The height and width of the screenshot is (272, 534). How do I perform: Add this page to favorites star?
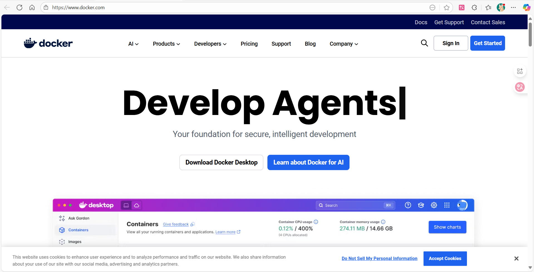click(447, 8)
